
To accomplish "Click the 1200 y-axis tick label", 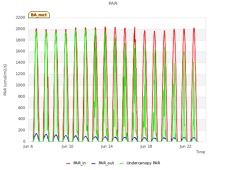I will click(x=21, y=74).
